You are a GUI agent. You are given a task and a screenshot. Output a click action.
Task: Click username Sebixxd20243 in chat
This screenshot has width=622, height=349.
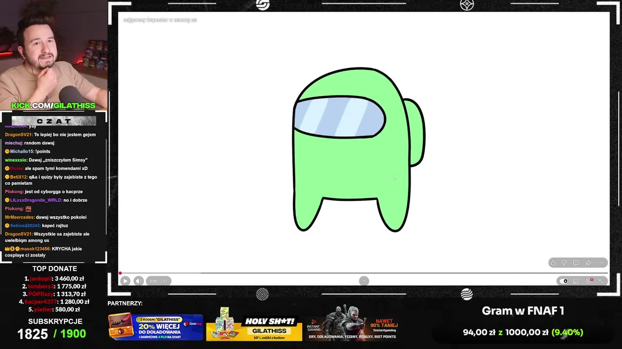click(25, 225)
